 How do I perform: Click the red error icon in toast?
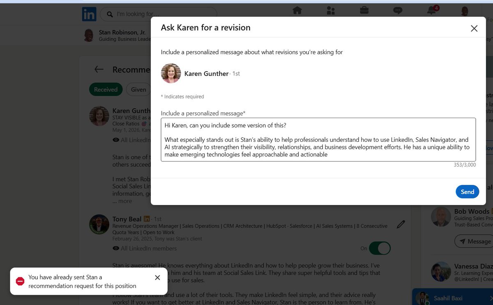pos(20,281)
